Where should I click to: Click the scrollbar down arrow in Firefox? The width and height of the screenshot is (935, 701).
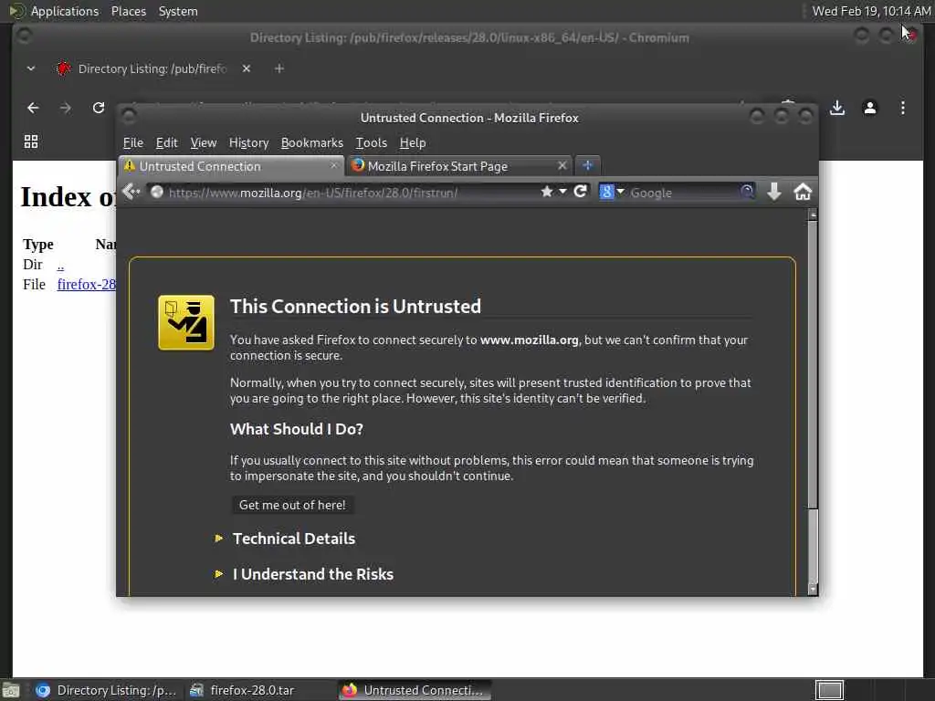[812, 590]
